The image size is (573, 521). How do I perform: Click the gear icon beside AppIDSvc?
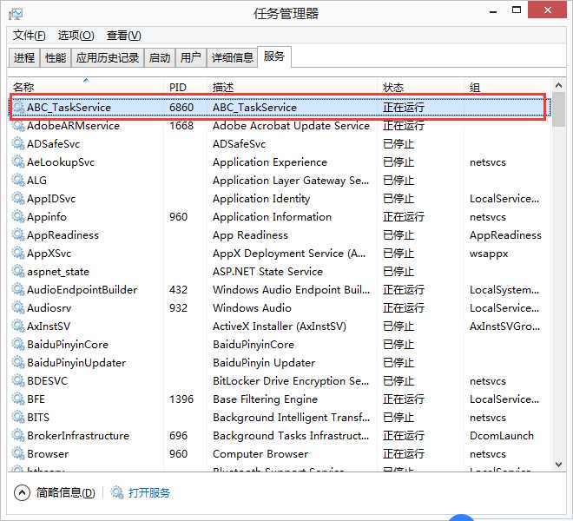18,199
